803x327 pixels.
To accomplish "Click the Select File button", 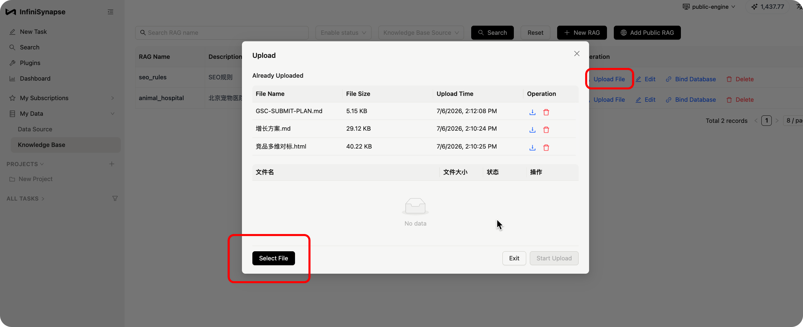I will click(274, 258).
